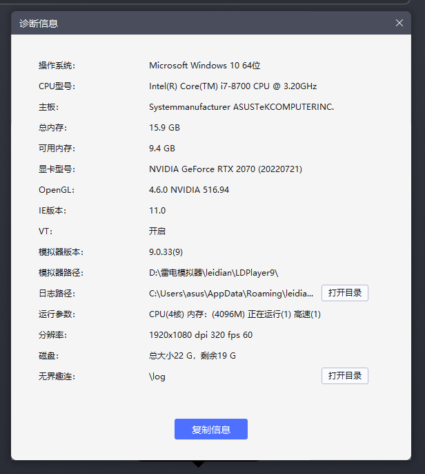Click the 15.9 GB total memory value
Image resolution: width=425 pixels, height=474 pixels.
164,128
